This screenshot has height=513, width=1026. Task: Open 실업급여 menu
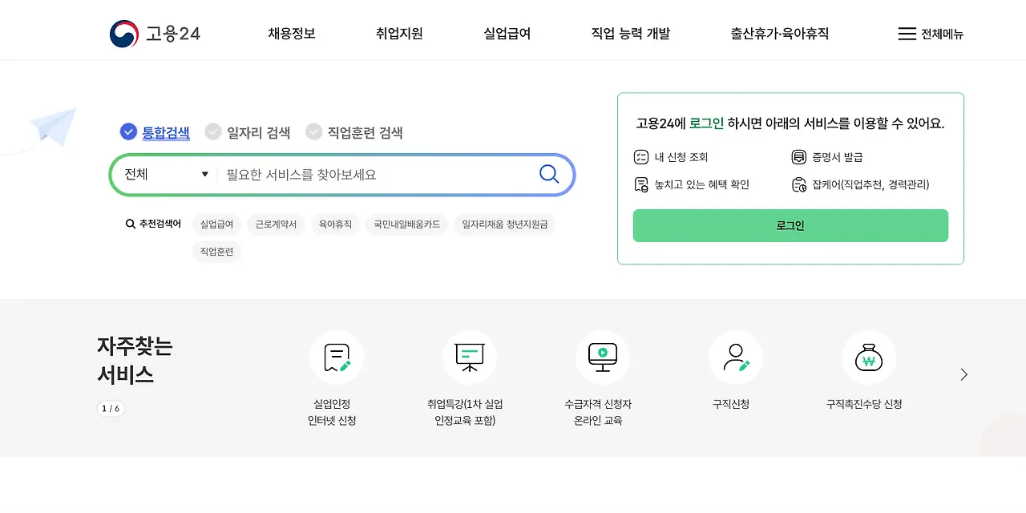507,34
